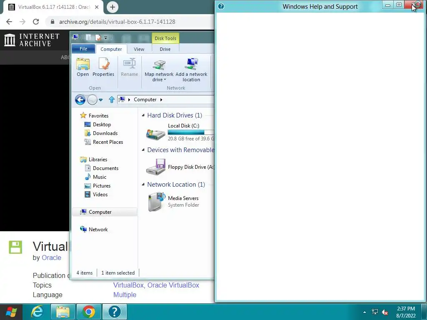Click the greyed Rename ribbon icon
The height and width of the screenshot is (320, 427).
coord(129,64)
